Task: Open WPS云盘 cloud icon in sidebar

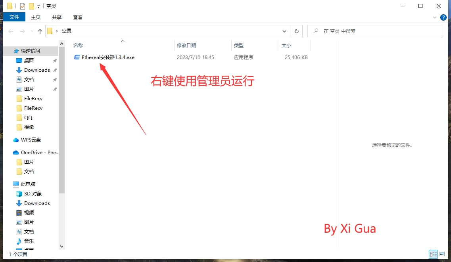Action: pyautogui.click(x=16, y=140)
